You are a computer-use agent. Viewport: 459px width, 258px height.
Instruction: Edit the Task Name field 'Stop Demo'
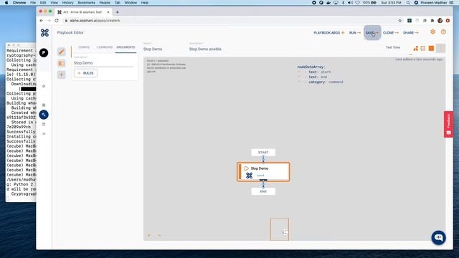(103, 63)
